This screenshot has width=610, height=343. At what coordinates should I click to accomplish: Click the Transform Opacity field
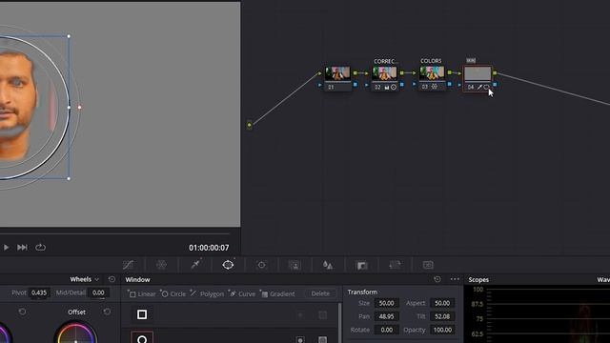tap(442, 330)
